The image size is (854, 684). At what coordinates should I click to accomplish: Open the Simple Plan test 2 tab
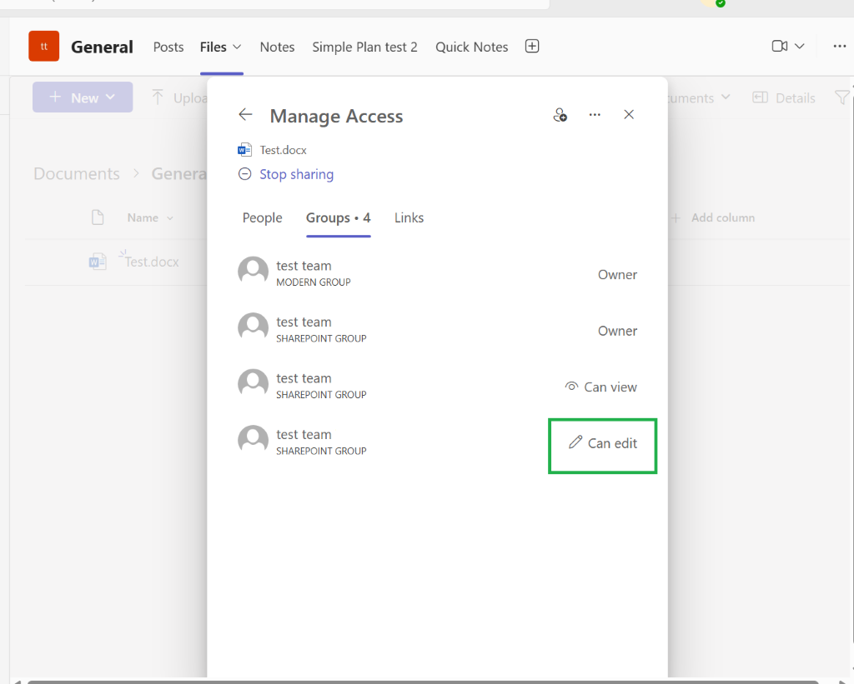[x=365, y=47]
